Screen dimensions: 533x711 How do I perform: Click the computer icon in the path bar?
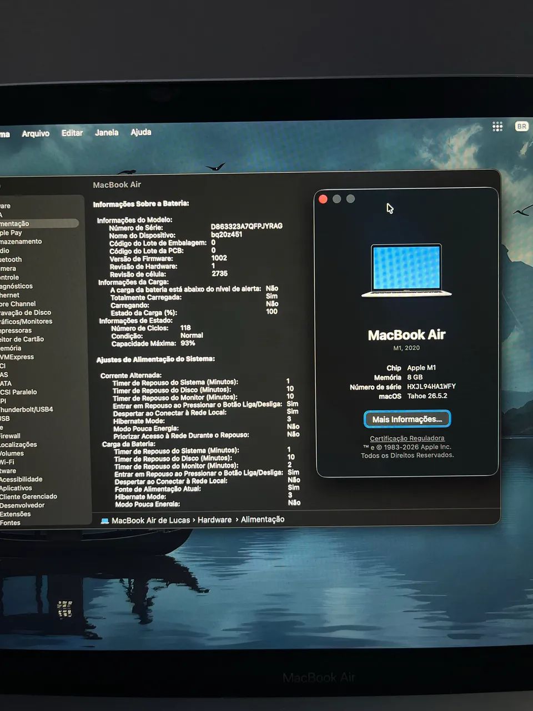point(105,520)
